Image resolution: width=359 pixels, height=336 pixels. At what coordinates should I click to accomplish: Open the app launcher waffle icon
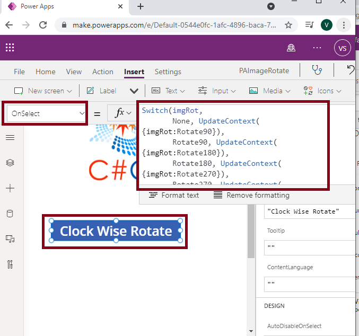[10, 48]
